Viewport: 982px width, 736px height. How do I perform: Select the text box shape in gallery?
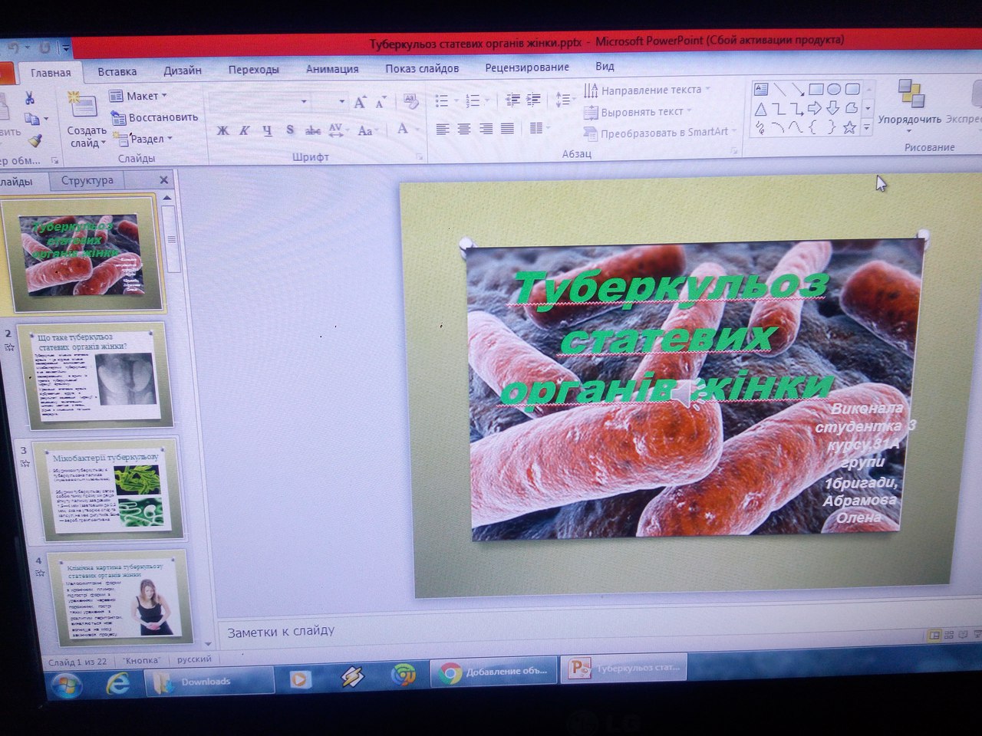[x=761, y=90]
